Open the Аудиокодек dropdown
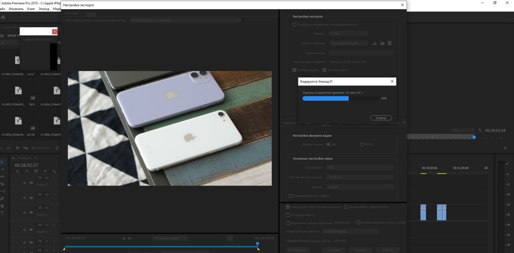Image resolution: width=514 pixels, height=253 pixels. tap(361, 167)
